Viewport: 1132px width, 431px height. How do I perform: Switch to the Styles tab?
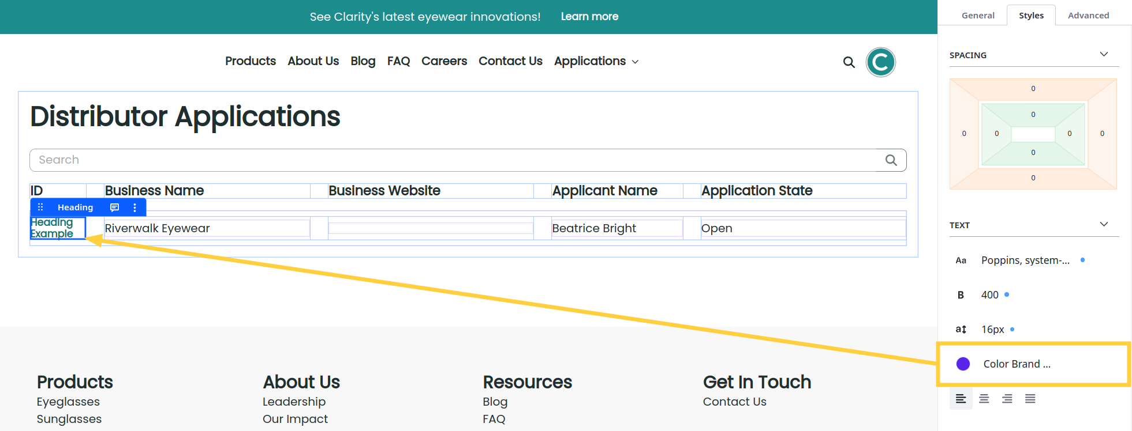(x=1031, y=16)
